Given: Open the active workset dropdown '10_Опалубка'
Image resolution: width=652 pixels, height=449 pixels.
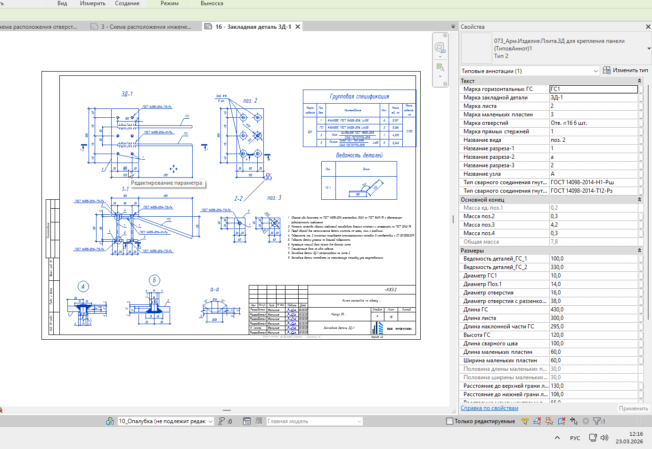Looking at the screenshot, I should coord(165,421).
